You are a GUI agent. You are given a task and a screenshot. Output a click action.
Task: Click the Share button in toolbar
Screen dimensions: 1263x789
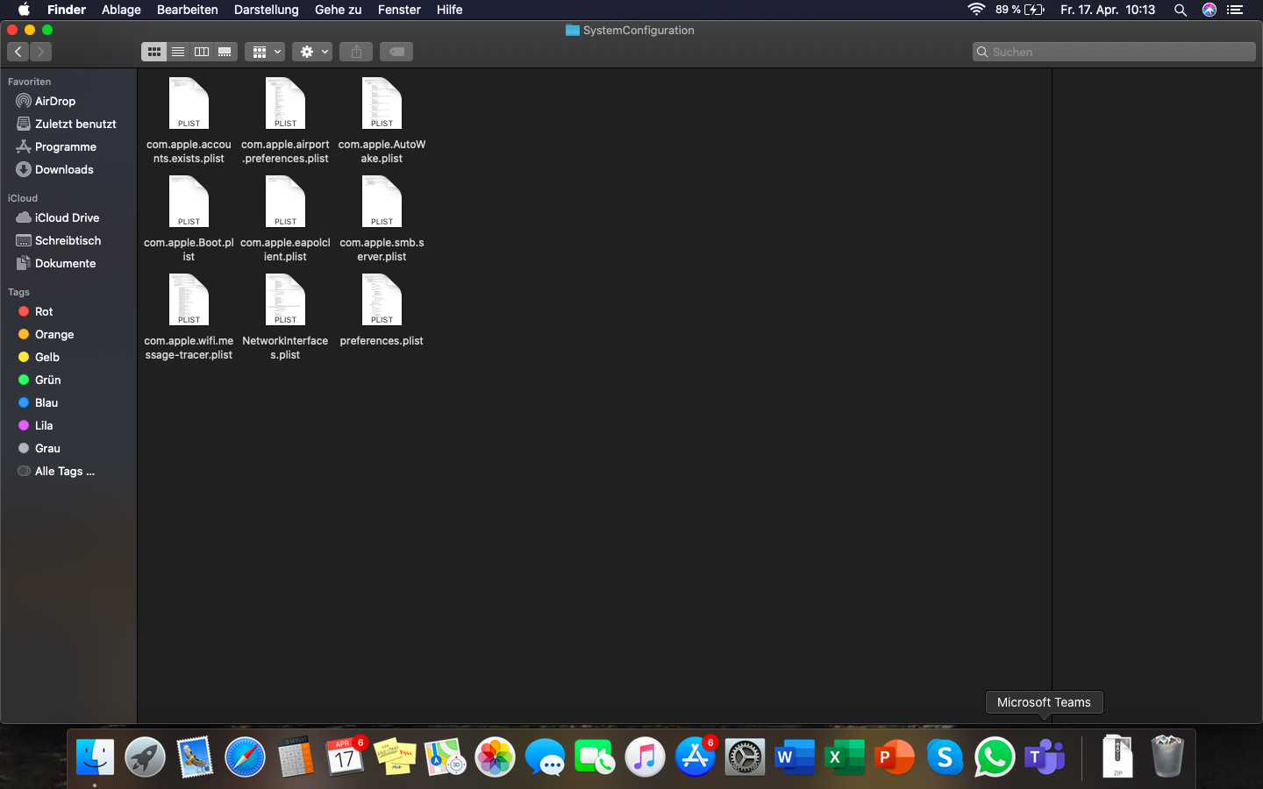pyautogui.click(x=356, y=52)
